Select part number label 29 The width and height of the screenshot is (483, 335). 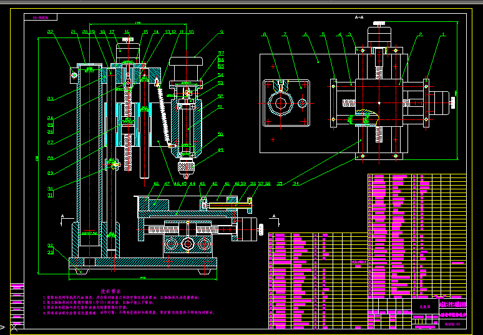[50, 173]
